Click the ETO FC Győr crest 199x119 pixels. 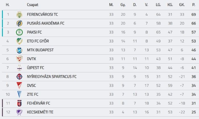[19, 41]
